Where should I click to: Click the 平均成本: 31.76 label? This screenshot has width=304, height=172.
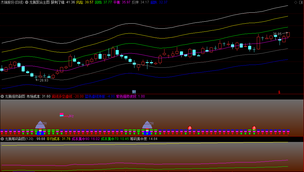(58, 139)
